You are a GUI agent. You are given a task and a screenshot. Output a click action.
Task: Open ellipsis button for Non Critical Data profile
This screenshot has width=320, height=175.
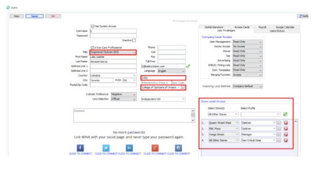279,140
